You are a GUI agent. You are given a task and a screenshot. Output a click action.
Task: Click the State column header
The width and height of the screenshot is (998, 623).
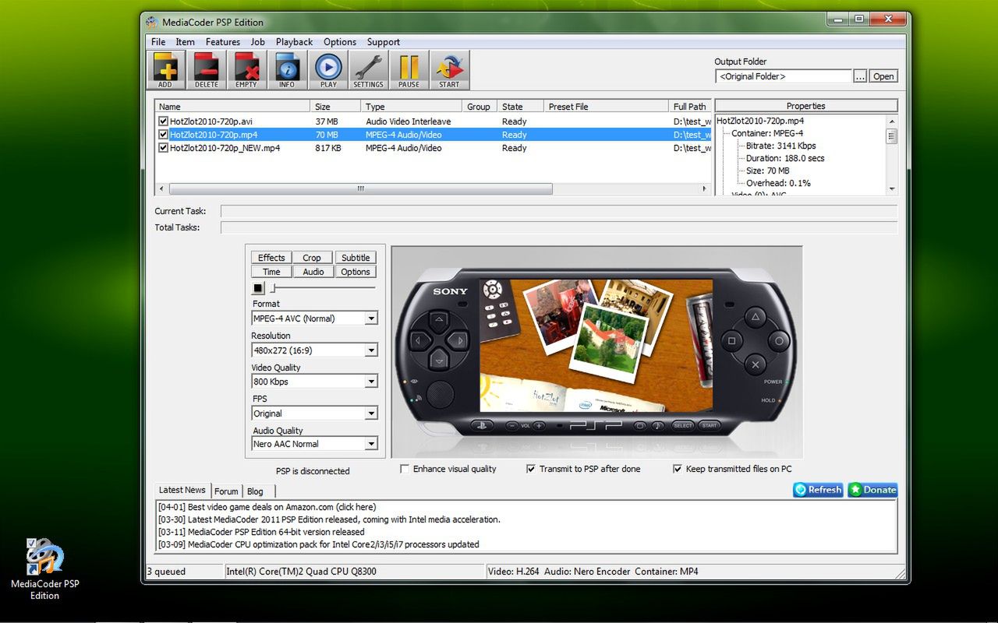coord(521,107)
